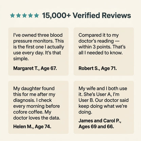Open James and Carol P.'s review card
This screenshot has height=141, width=141.
pyautogui.click(x=104, y=107)
